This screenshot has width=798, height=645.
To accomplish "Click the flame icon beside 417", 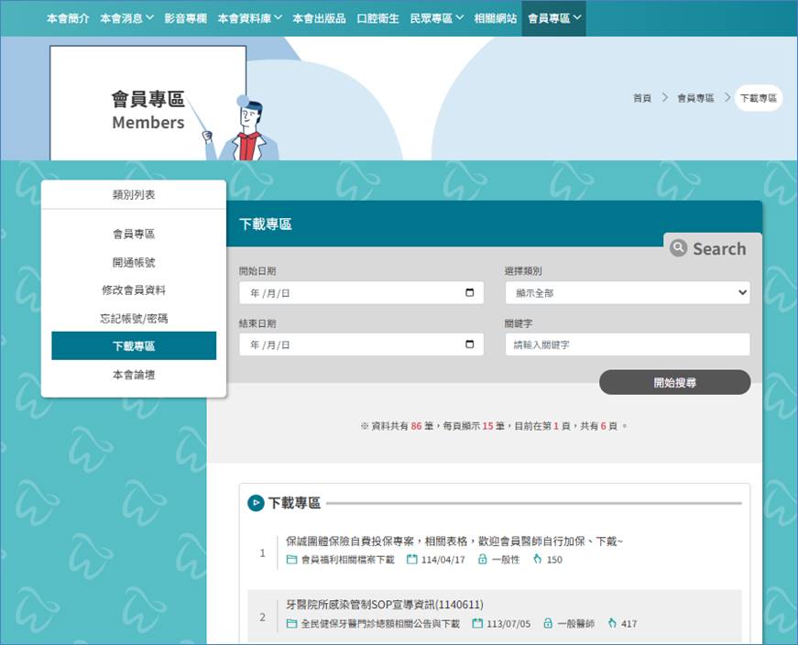I will [x=612, y=624].
